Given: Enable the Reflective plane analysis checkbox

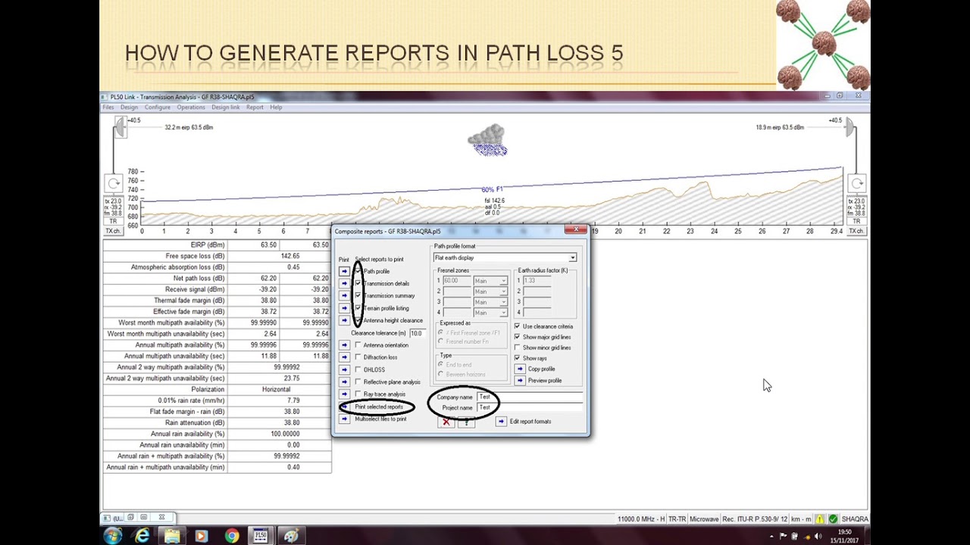Looking at the screenshot, I should (x=358, y=381).
